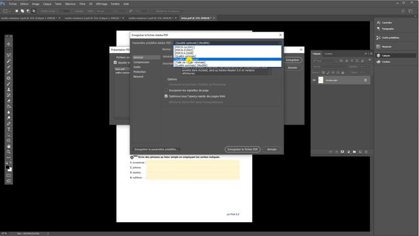Select the Quick Selection tool
Viewport: 419px width, 236px height.
click(x=9, y=61)
